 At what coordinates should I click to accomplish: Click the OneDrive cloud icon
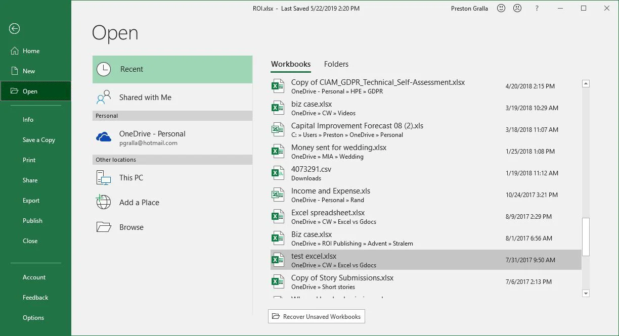click(x=104, y=137)
